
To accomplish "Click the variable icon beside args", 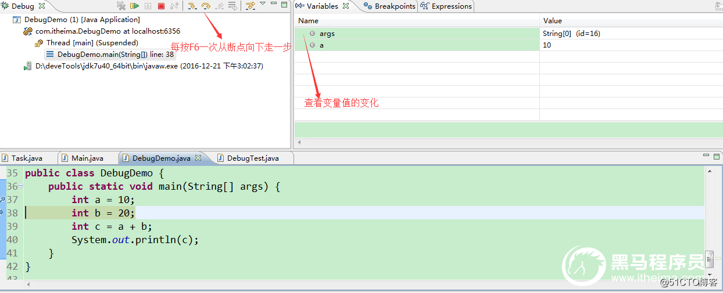I will [x=313, y=34].
